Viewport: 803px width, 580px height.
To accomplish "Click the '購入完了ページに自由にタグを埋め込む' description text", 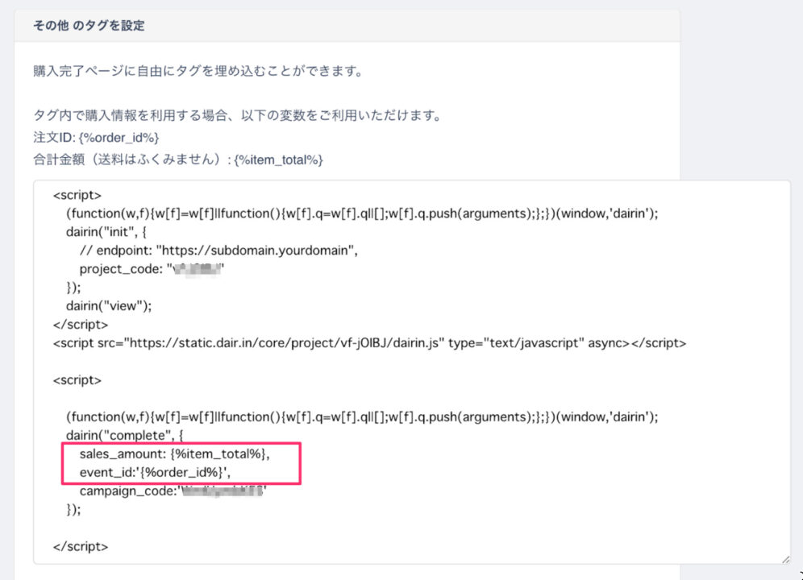I will (198, 71).
